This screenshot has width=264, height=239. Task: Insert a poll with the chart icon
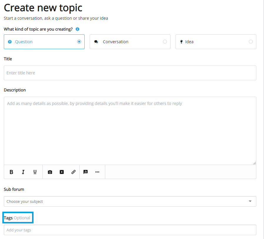[86, 172]
